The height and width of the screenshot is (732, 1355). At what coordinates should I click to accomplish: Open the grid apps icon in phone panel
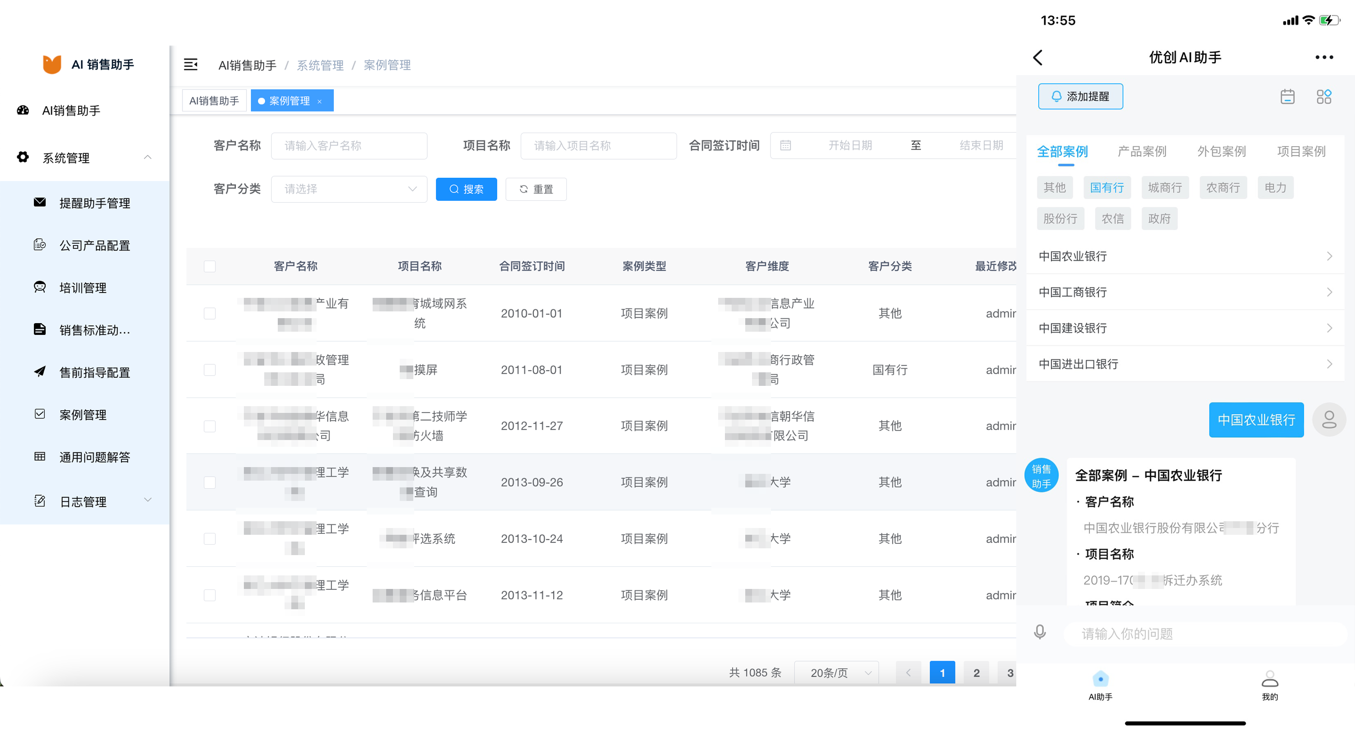pos(1324,96)
